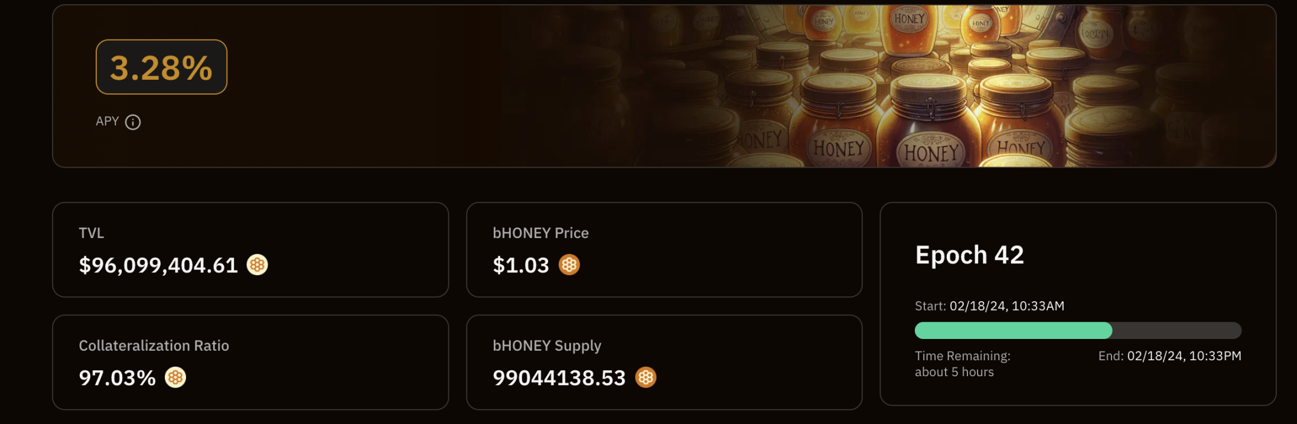Click the bHONEY Supply label

click(547, 345)
